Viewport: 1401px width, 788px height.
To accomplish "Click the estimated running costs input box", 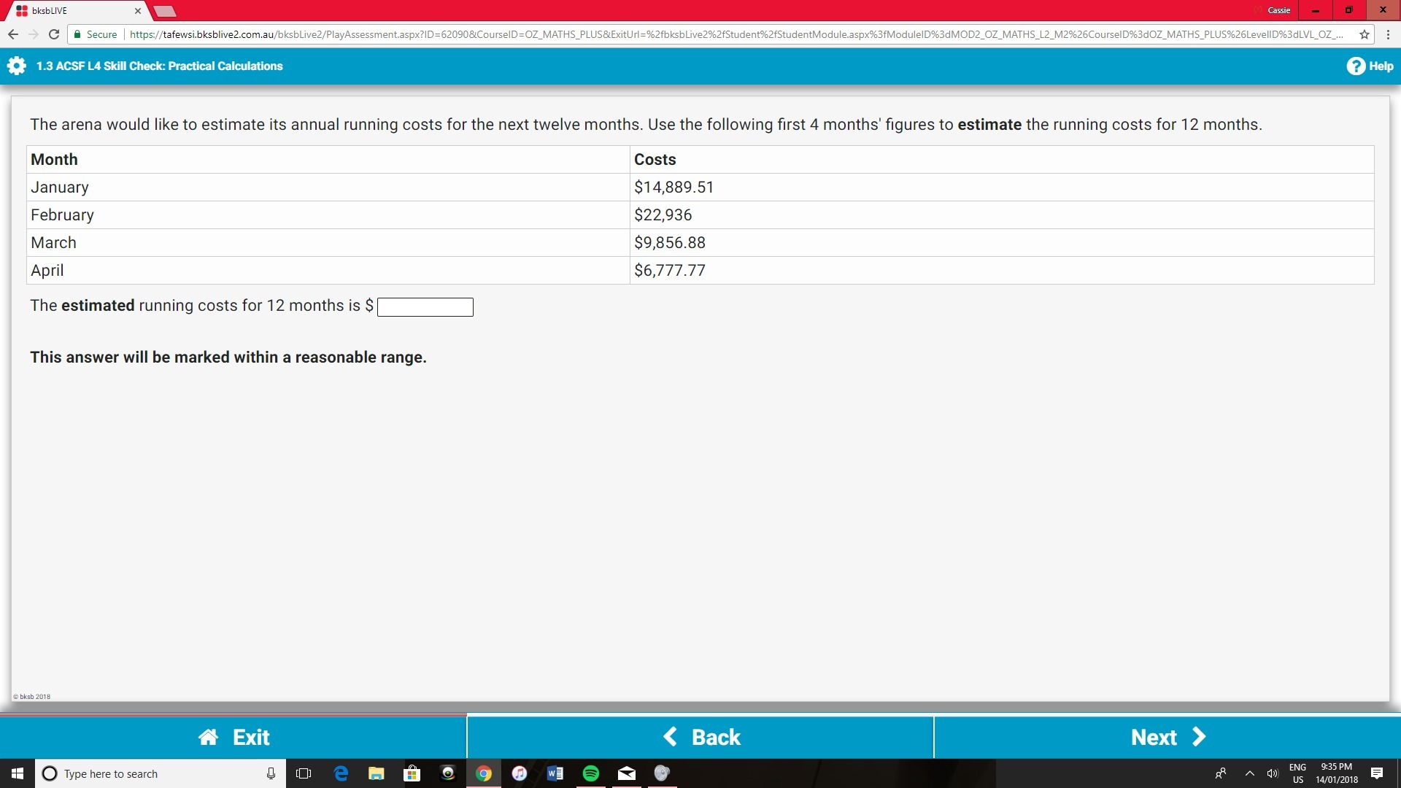I will 425,307.
